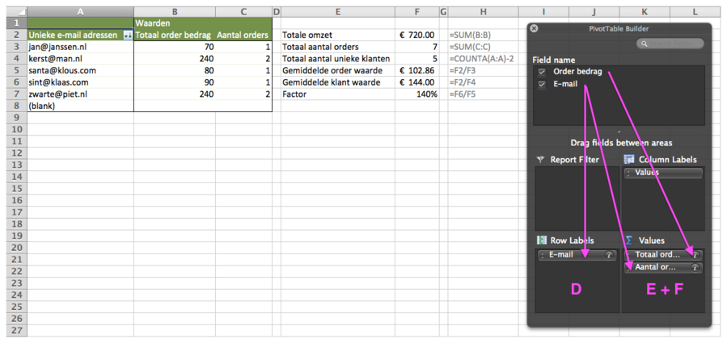Select row 5 header

click(13, 70)
